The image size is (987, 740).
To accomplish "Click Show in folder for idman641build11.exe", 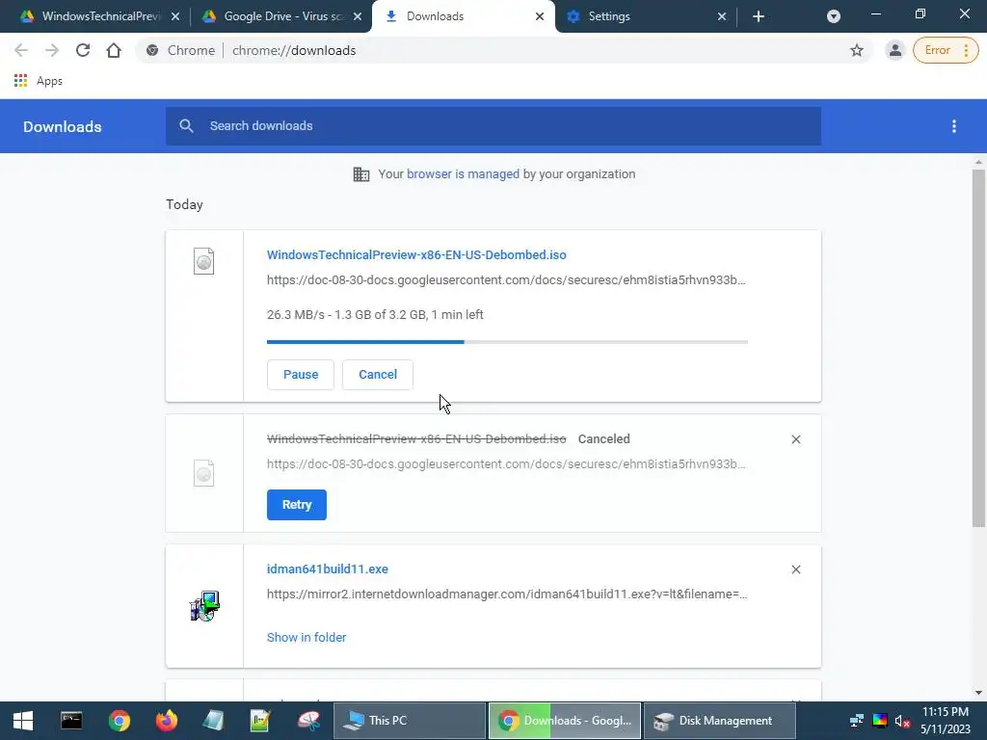I will point(307,638).
